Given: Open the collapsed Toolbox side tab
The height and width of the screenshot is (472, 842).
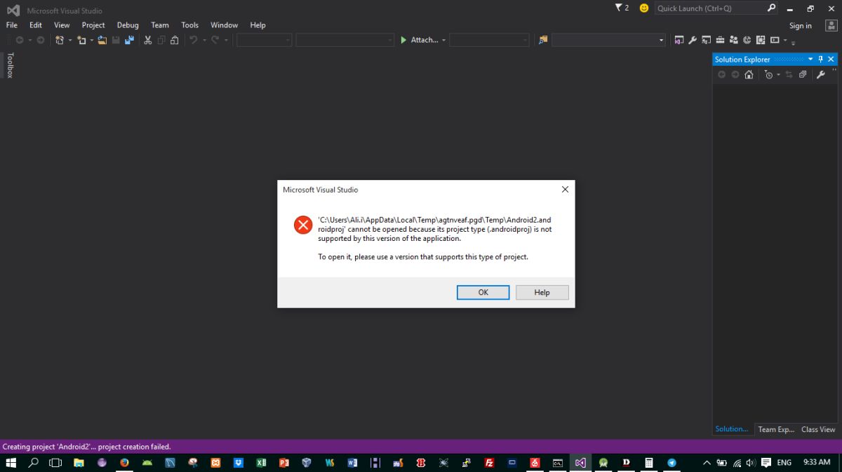Looking at the screenshot, I should pos(10,65).
